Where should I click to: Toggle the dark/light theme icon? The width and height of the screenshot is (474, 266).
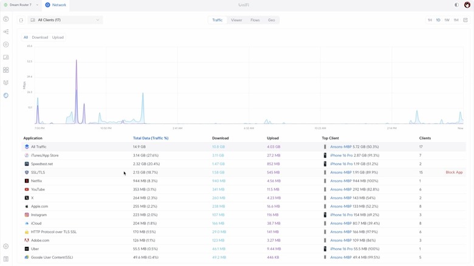[456, 5]
